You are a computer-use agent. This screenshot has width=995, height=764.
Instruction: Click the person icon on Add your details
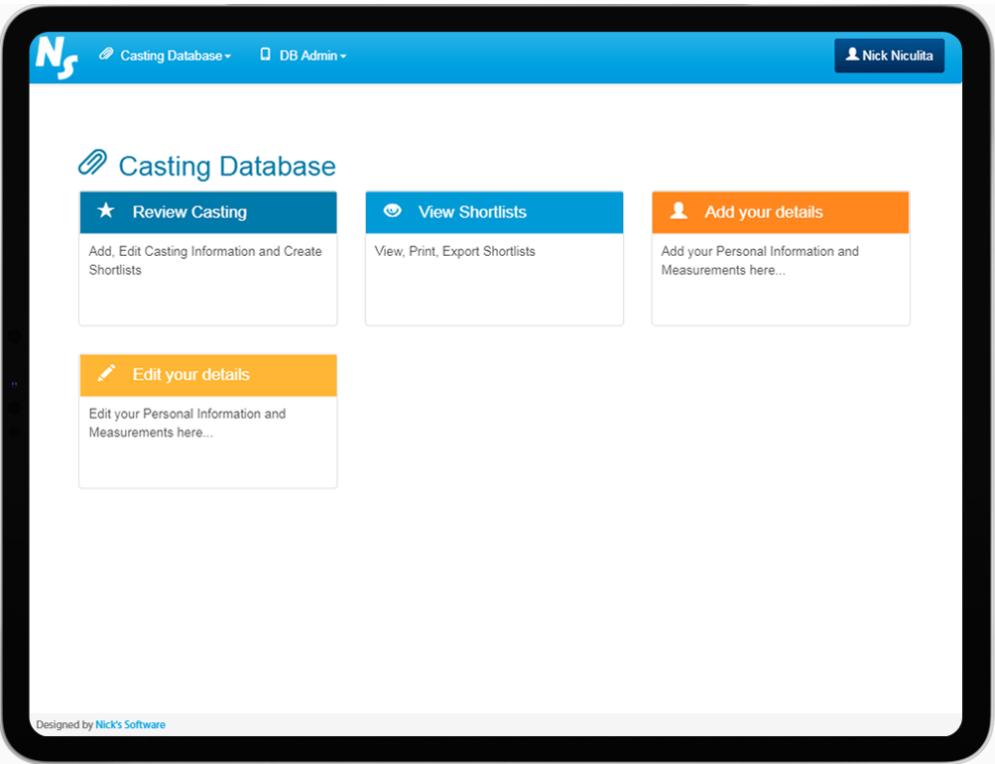[679, 211]
